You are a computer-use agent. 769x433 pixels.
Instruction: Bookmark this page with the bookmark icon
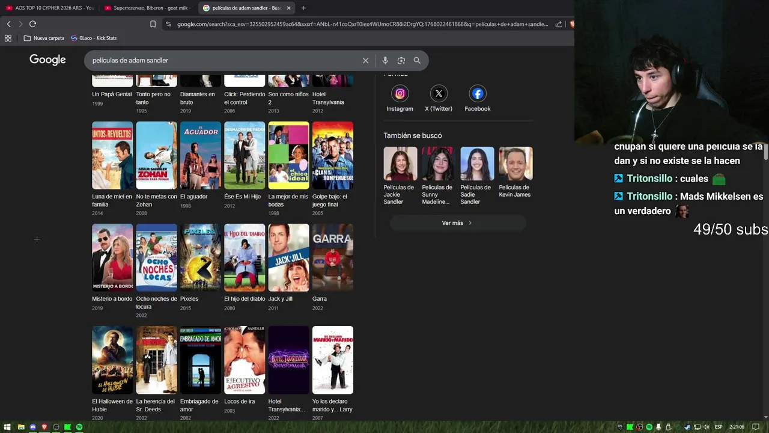(153, 24)
